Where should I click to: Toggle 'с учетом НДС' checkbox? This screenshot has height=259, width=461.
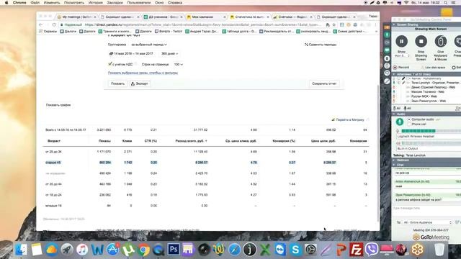click(x=110, y=64)
